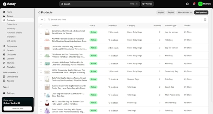Click the Content icon in sidebar
Screen dimensions: 213x114
[x=4, y=59]
